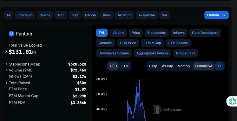237x121 pixels.
Task: Toggle the Bridged TVL metric
Action: [x=186, y=53]
